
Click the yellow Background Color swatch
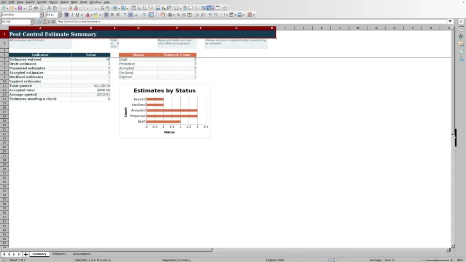pos(96,15)
